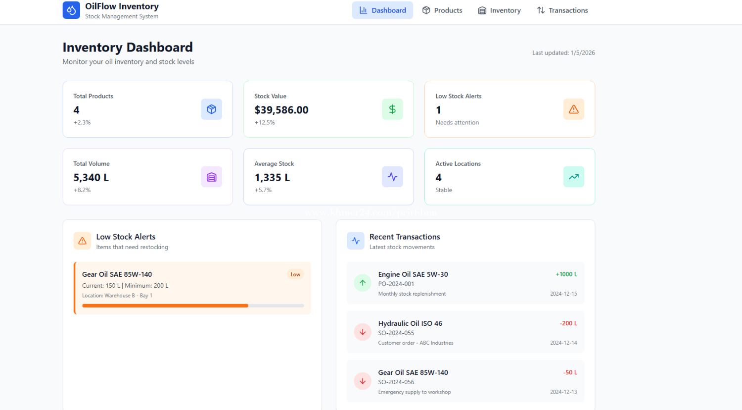The height and width of the screenshot is (410, 742).
Task: Select the Gear Oil SAE 85W-140 low stock alert
Action: pos(117,274)
